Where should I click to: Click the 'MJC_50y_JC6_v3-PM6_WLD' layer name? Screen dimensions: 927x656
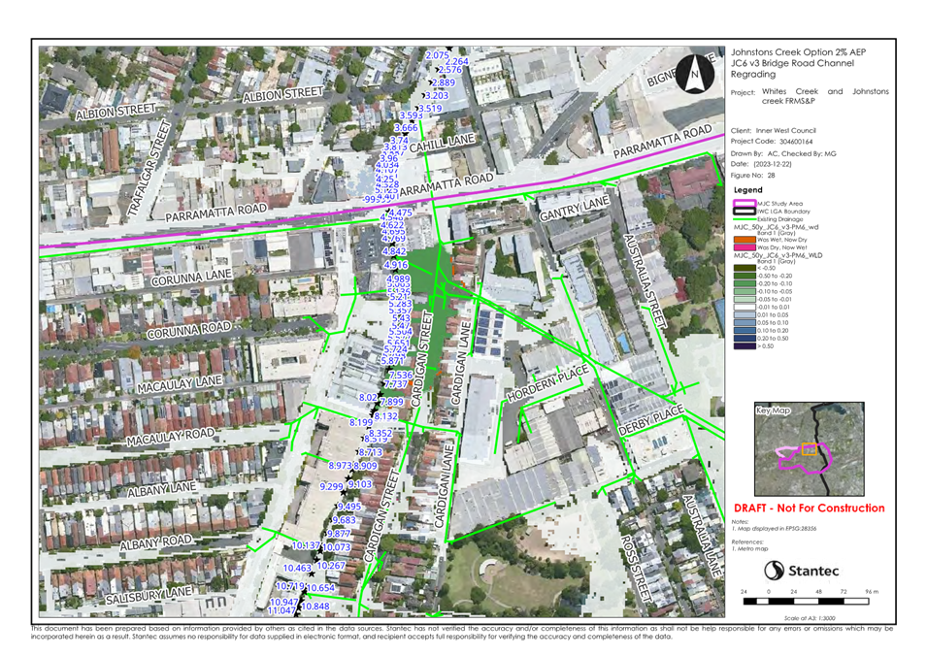tap(778, 255)
